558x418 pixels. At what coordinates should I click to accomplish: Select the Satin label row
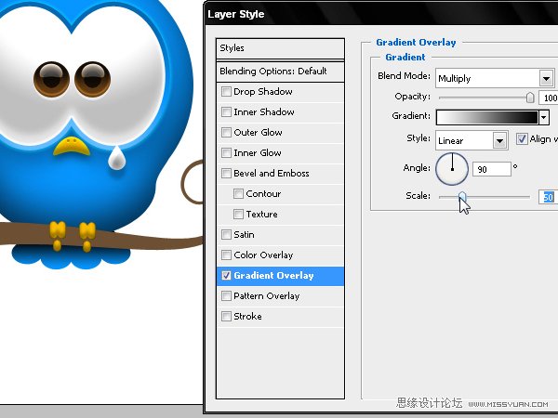tap(281, 235)
